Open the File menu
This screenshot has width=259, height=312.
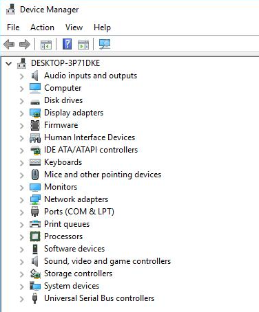coord(13,27)
